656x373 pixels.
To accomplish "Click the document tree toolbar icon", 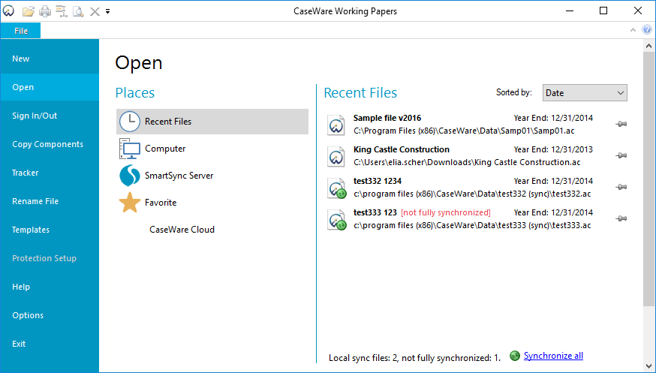I will click(x=62, y=11).
